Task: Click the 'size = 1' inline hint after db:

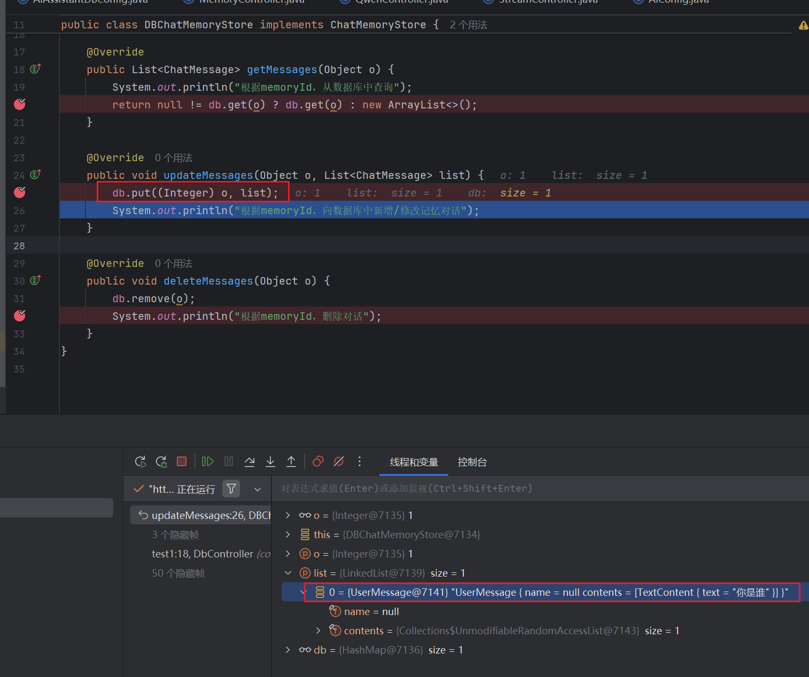Action: (526, 193)
